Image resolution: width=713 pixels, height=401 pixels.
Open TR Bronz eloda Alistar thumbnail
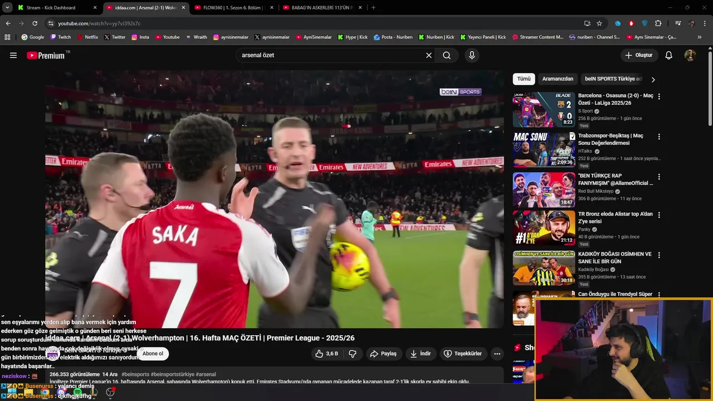click(544, 228)
